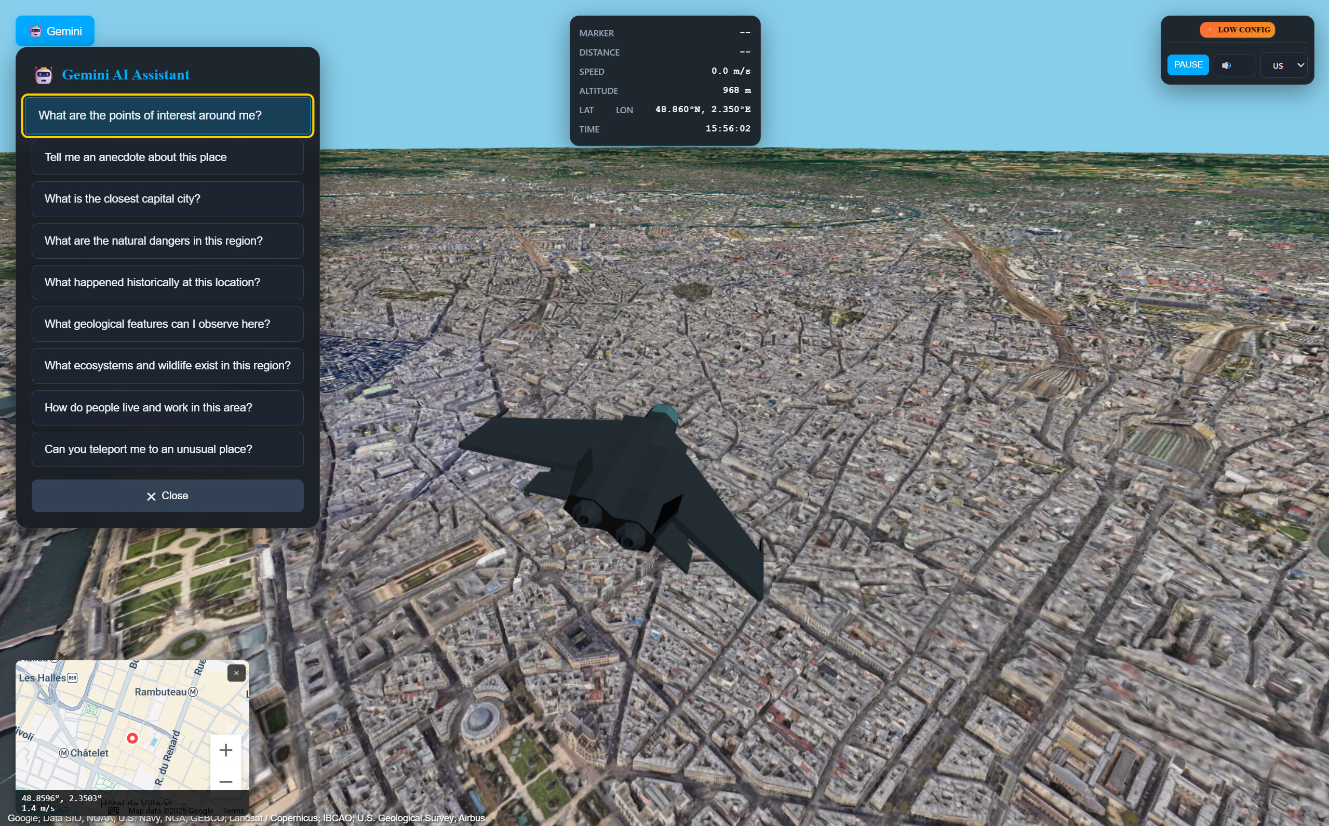Screen dimensions: 1329x826
Task: Open the Gemini panel via the robot icon
Action: pyautogui.click(x=35, y=31)
